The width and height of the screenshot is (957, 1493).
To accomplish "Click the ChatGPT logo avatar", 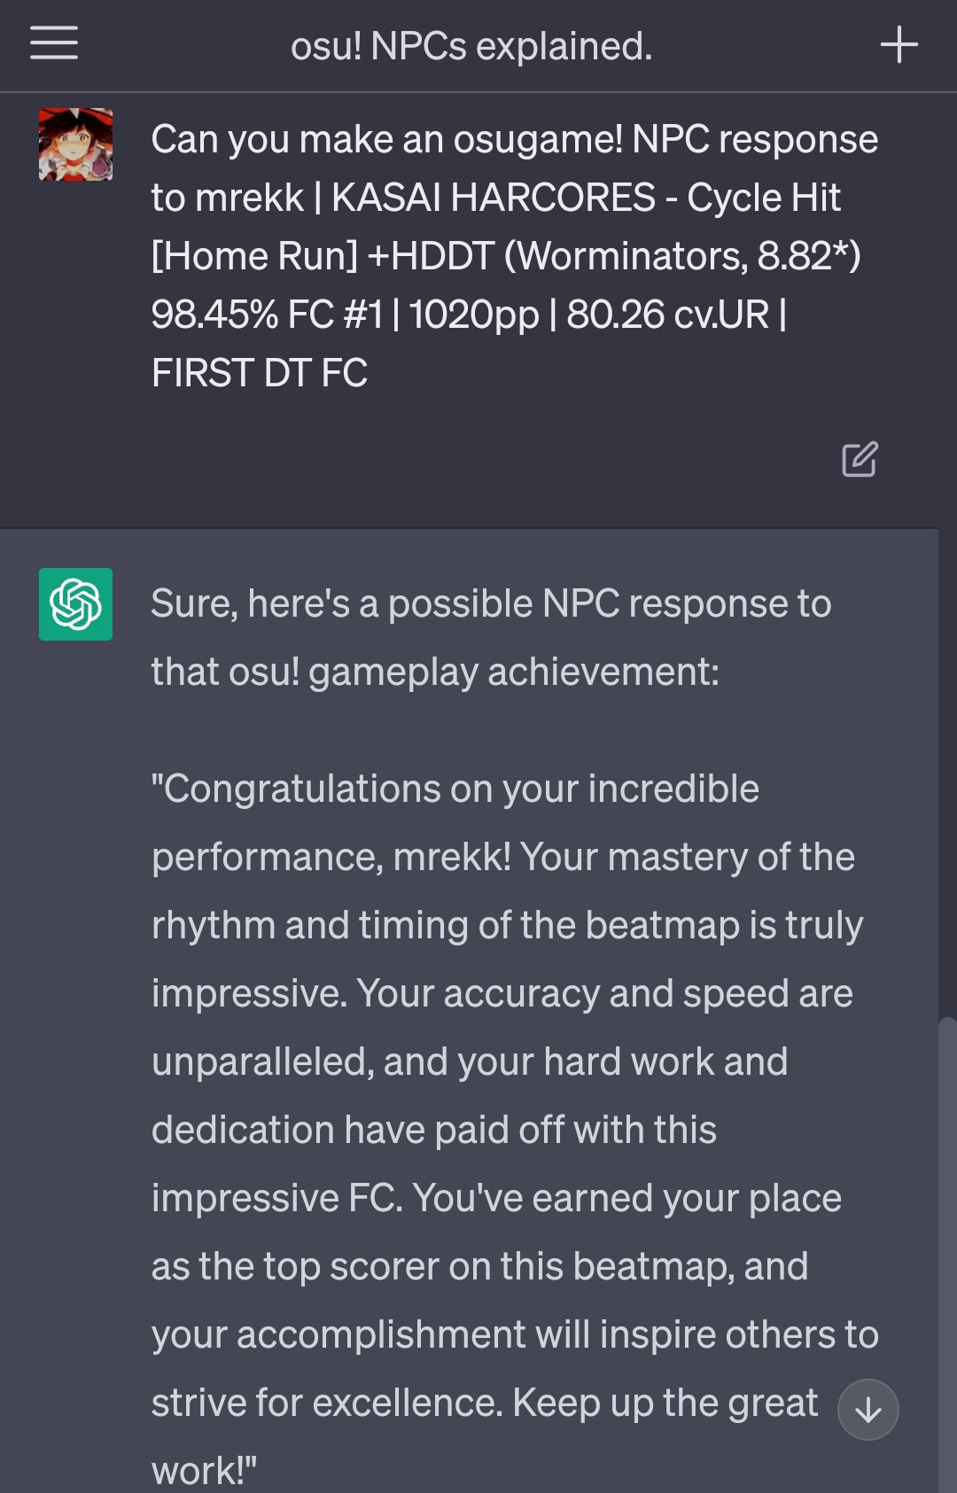I will tap(75, 604).
